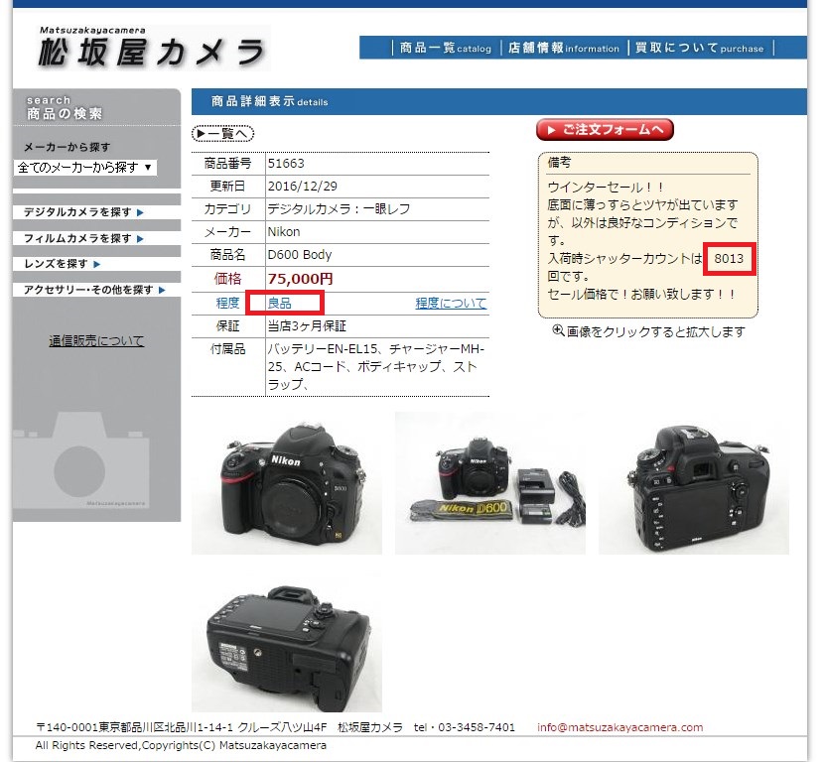This screenshot has height=762, width=824.
Task: Open the 買取について purchase menu
Action: pos(699,48)
